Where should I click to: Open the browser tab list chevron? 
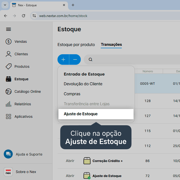pos(5,5)
